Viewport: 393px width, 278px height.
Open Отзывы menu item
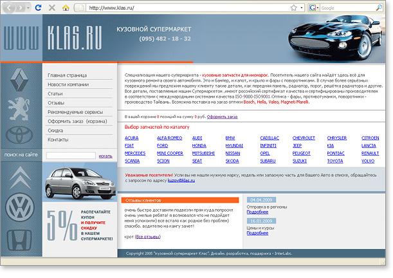(x=56, y=103)
